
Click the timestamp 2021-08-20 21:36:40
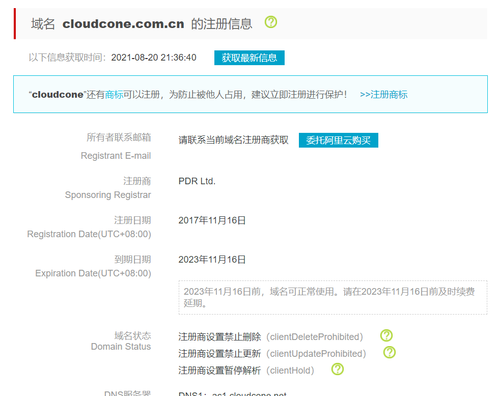click(x=154, y=58)
